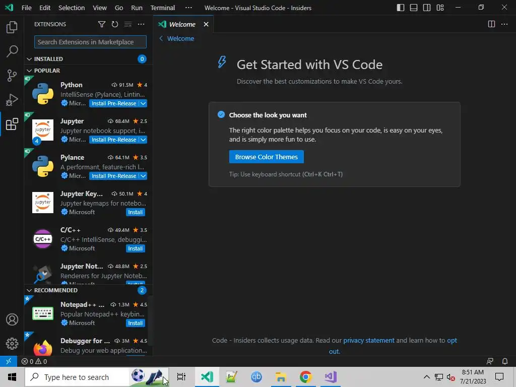Collapse the POPULAR section
Viewport: 516px width, 387px height.
29,71
